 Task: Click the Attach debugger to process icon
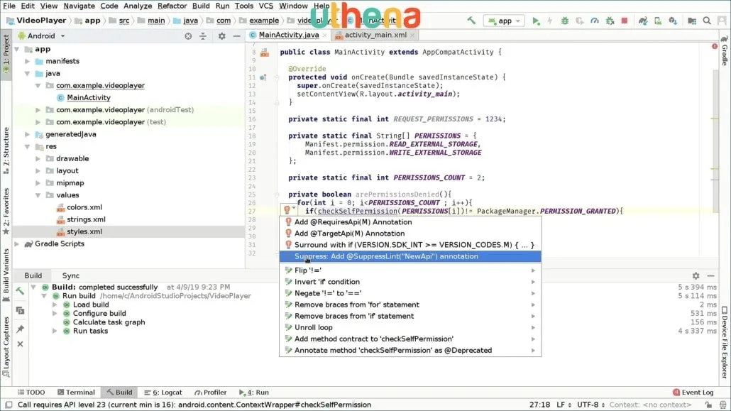tap(610, 21)
